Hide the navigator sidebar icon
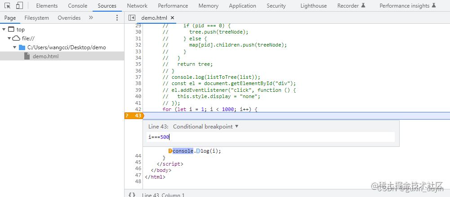Image resolution: width=450 pixels, height=197 pixels. 132,18
